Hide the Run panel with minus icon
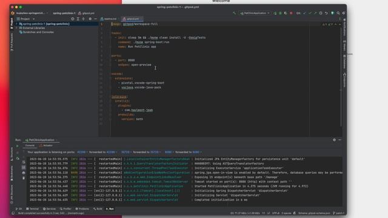Viewport: 388px width, 218px height. click(x=339, y=140)
